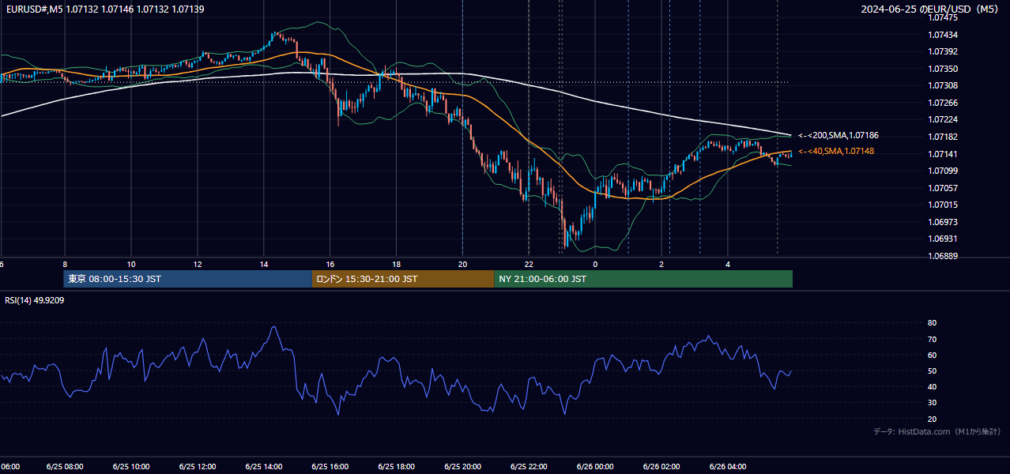Screen dimensions: 1010x474
Task: Click RSI scale level 30
Action: tap(932, 402)
